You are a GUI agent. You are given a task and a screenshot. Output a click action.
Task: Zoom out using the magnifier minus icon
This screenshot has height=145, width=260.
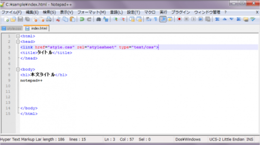(122, 19)
